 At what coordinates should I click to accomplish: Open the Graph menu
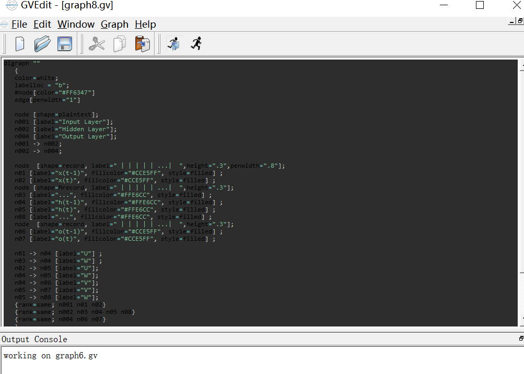(x=114, y=25)
